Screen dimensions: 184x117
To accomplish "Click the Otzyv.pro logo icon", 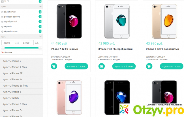I will (x=124, y=110).
